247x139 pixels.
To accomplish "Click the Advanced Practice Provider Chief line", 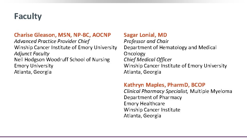I will click(52, 41).
